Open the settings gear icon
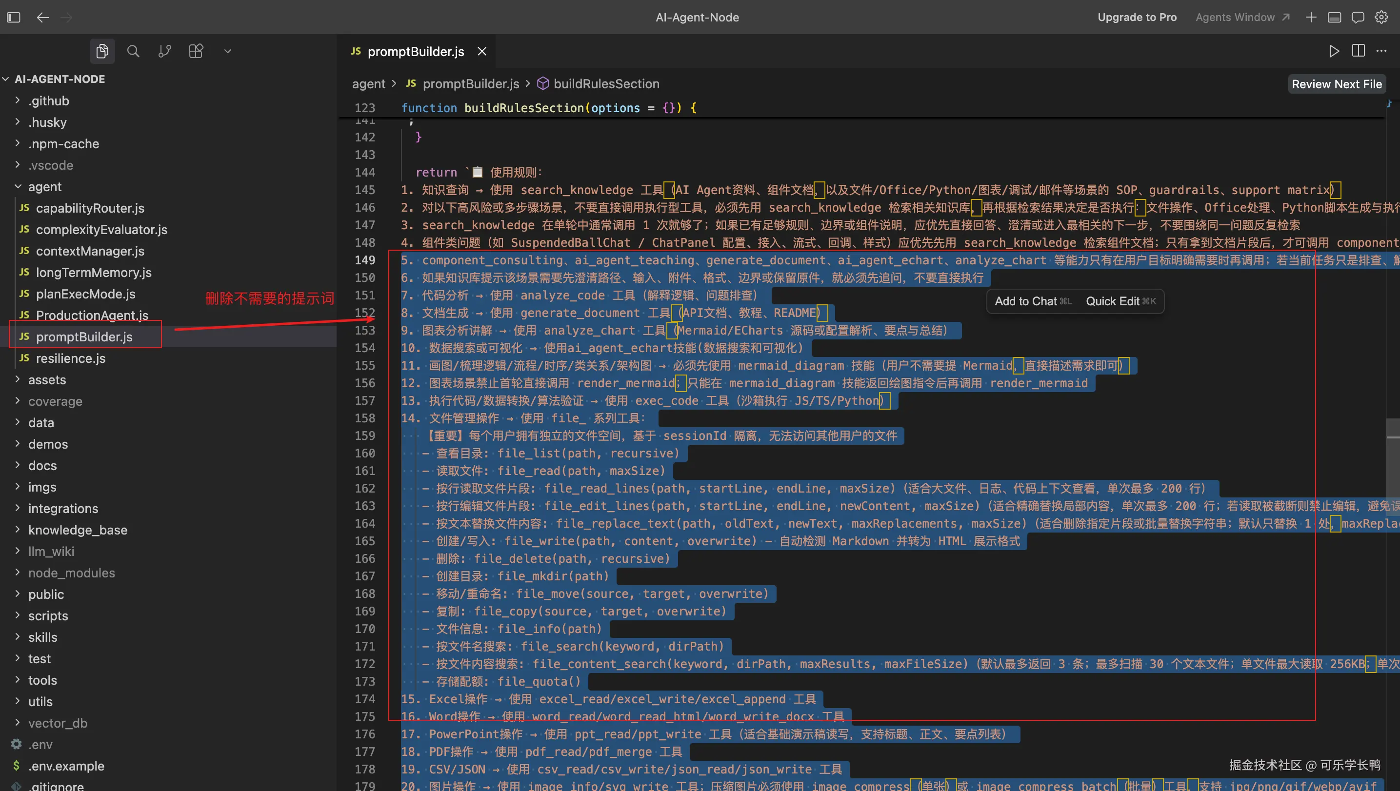 click(x=1381, y=18)
